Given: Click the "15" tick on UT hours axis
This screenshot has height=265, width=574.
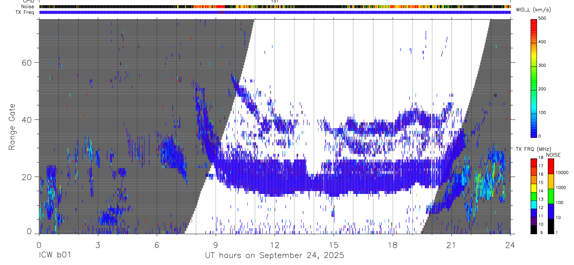Looking at the screenshot, I should point(334,244).
